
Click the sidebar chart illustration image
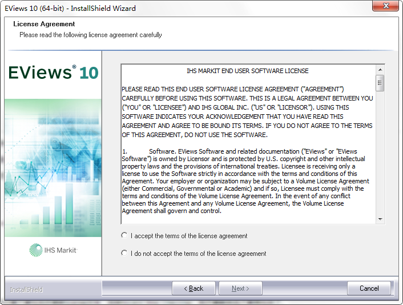point(53,168)
